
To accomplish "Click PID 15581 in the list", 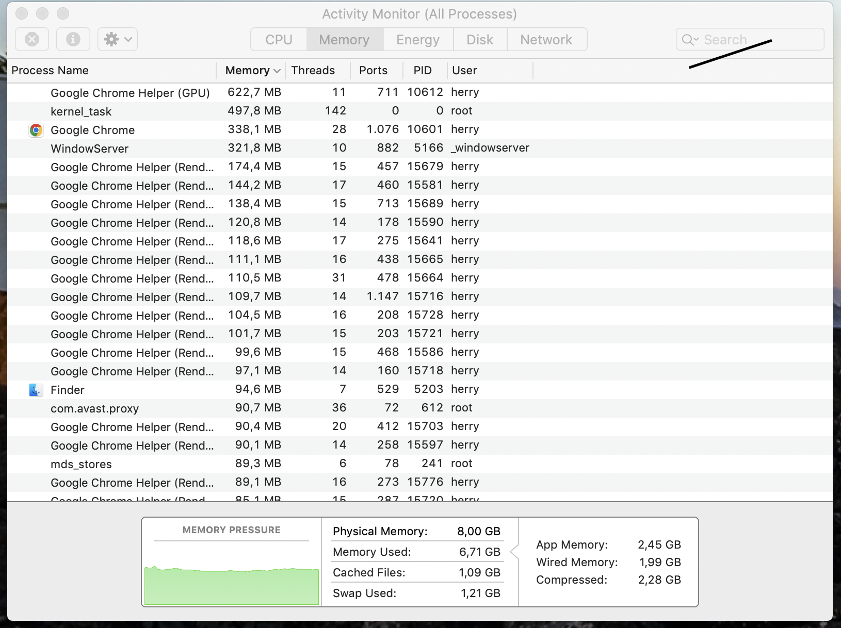I will pyautogui.click(x=425, y=185).
